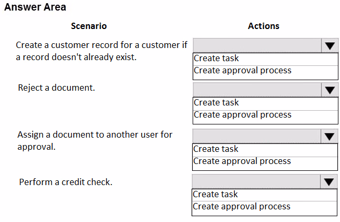
Task: Open dropdown arrow for customer record scenario
Action: 329,46
